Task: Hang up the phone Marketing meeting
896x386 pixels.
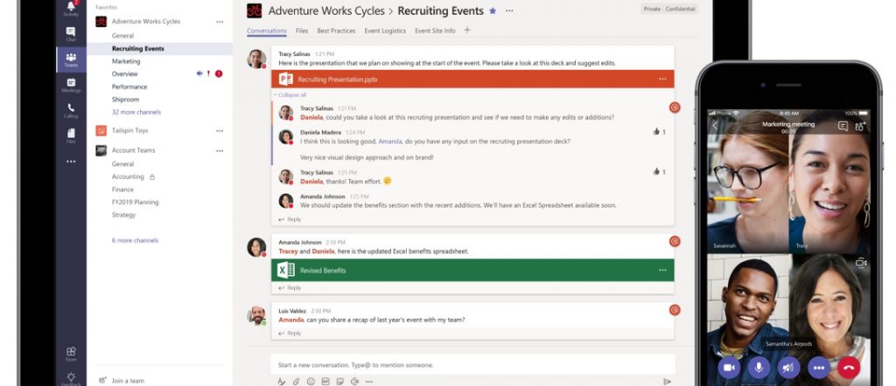Action: pos(849,368)
